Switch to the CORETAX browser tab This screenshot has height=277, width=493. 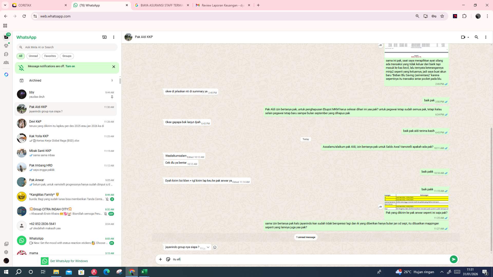pyautogui.click(x=39, y=5)
